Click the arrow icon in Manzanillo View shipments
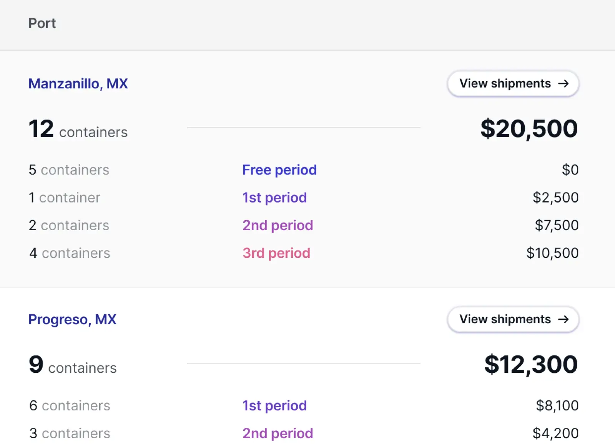The width and height of the screenshot is (615, 445). [563, 83]
